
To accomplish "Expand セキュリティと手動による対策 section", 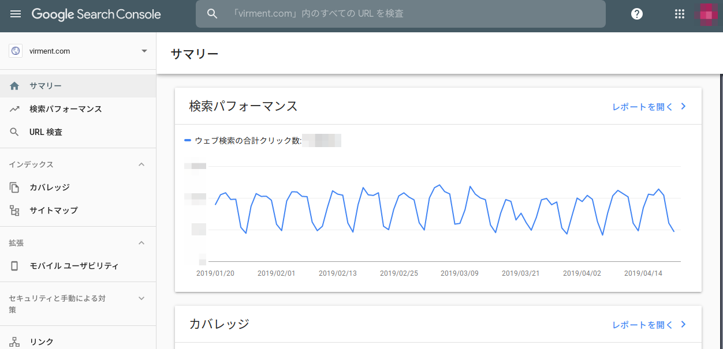I will (141, 298).
